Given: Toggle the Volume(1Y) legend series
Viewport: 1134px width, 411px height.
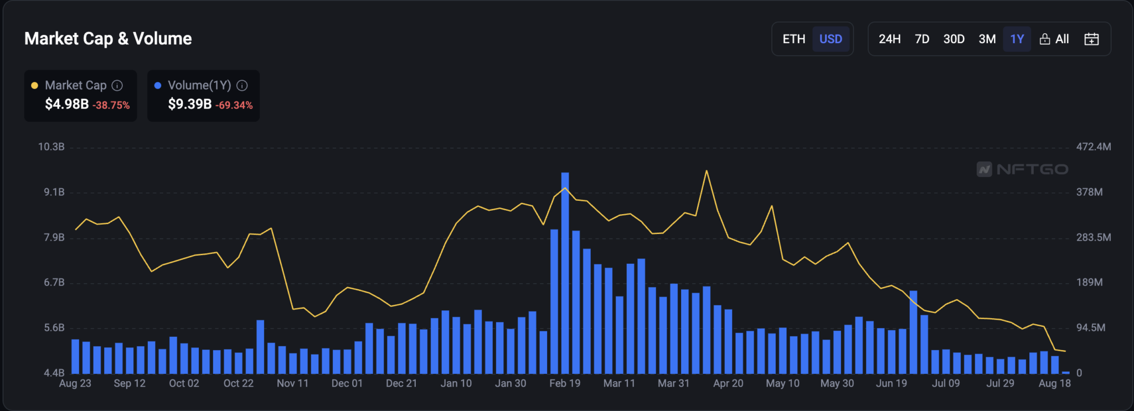Looking at the screenshot, I should click(x=199, y=85).
